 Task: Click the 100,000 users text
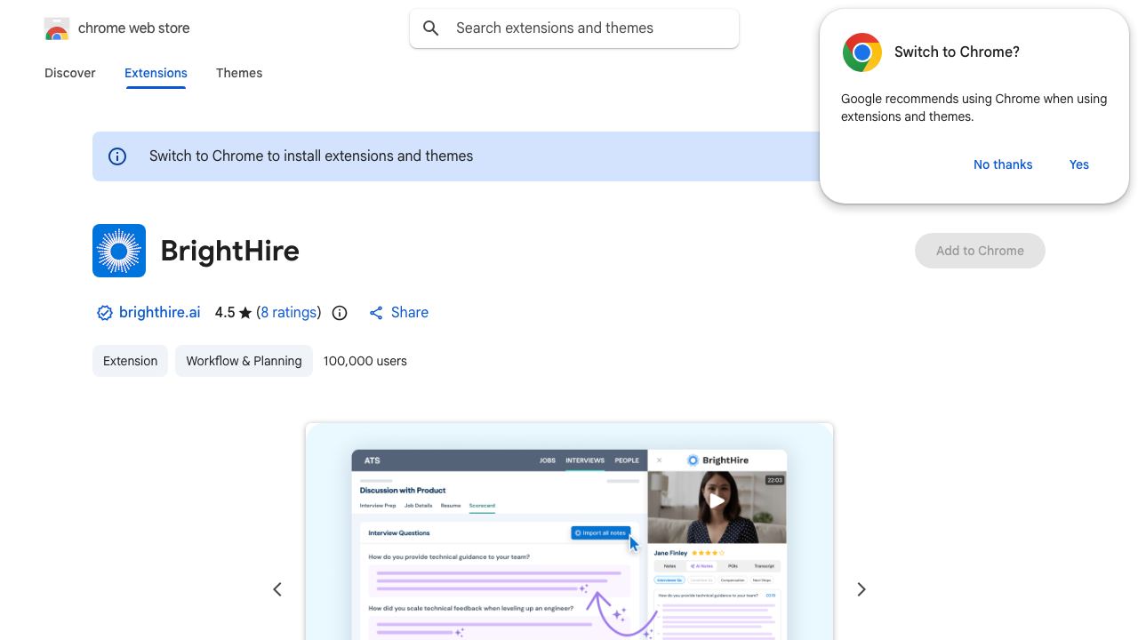coord(365,361)
